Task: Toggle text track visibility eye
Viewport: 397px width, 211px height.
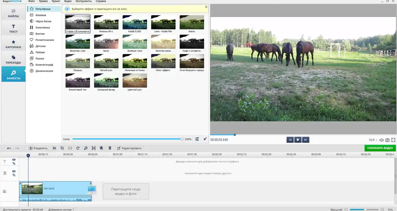Action: [14, 160]
